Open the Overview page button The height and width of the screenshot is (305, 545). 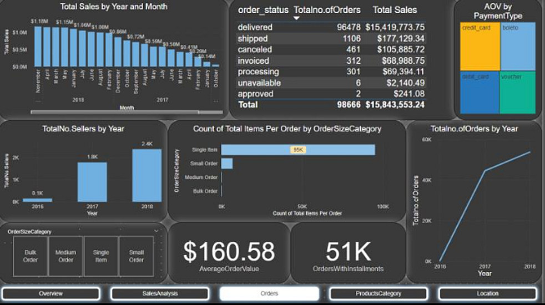click(x=51, y=293)
